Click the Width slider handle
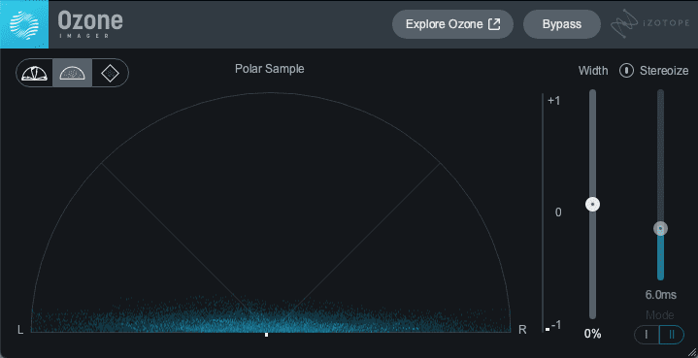Viewport: 698px width, 358px height. [592, 205]
